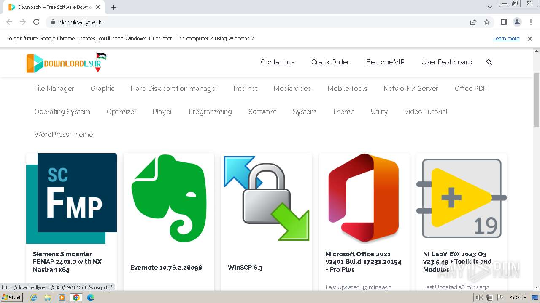Open File Explorer in taskbar

[48, 298]
